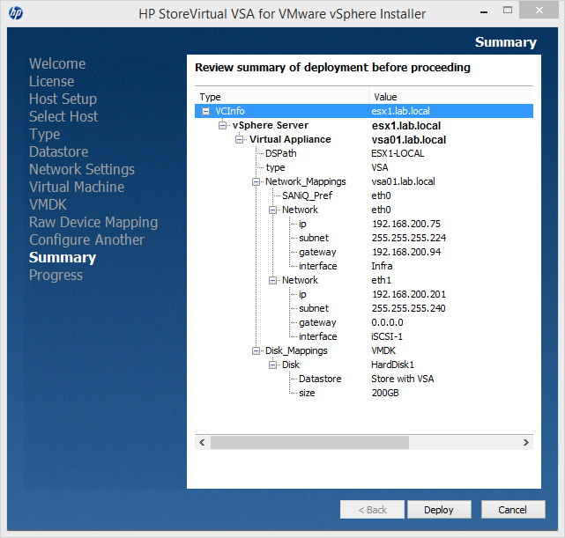The height and width of the screenshot is (538, 565).
Task: Collapse the eth0 Network node
Action: (x=272, y=210)
